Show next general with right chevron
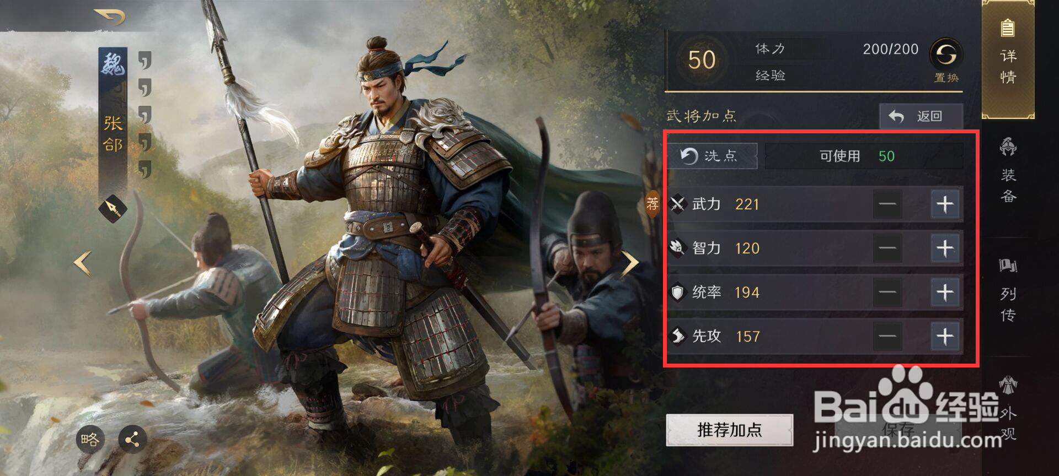 (x=630, y=262)
